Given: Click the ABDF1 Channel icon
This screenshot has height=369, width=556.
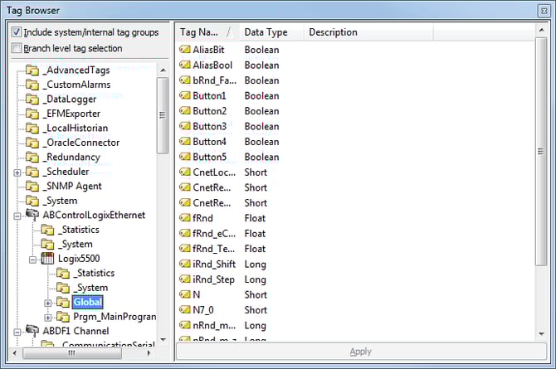Looking at the screenshot, I should (x=33, y=332).
